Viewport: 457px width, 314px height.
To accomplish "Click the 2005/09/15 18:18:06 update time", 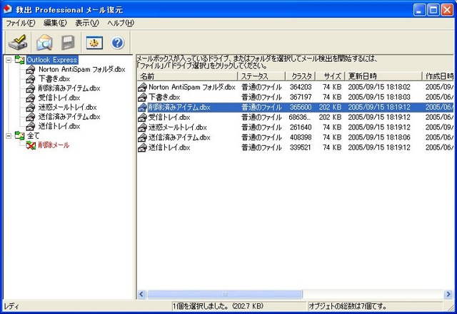I will tap(379, 137).
